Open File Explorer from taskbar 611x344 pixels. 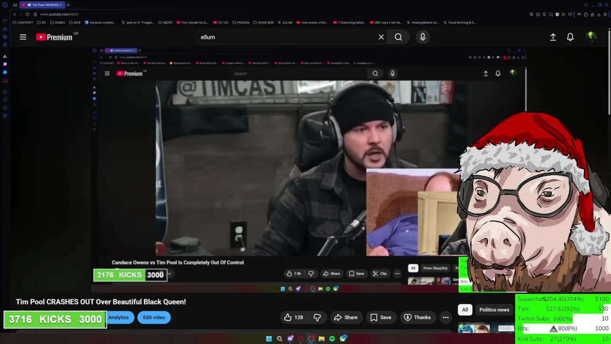[321, 339]
